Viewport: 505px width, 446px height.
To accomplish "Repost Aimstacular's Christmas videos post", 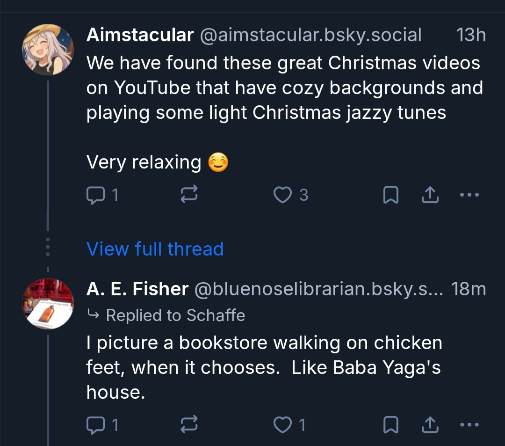I will tap(189, 195).
